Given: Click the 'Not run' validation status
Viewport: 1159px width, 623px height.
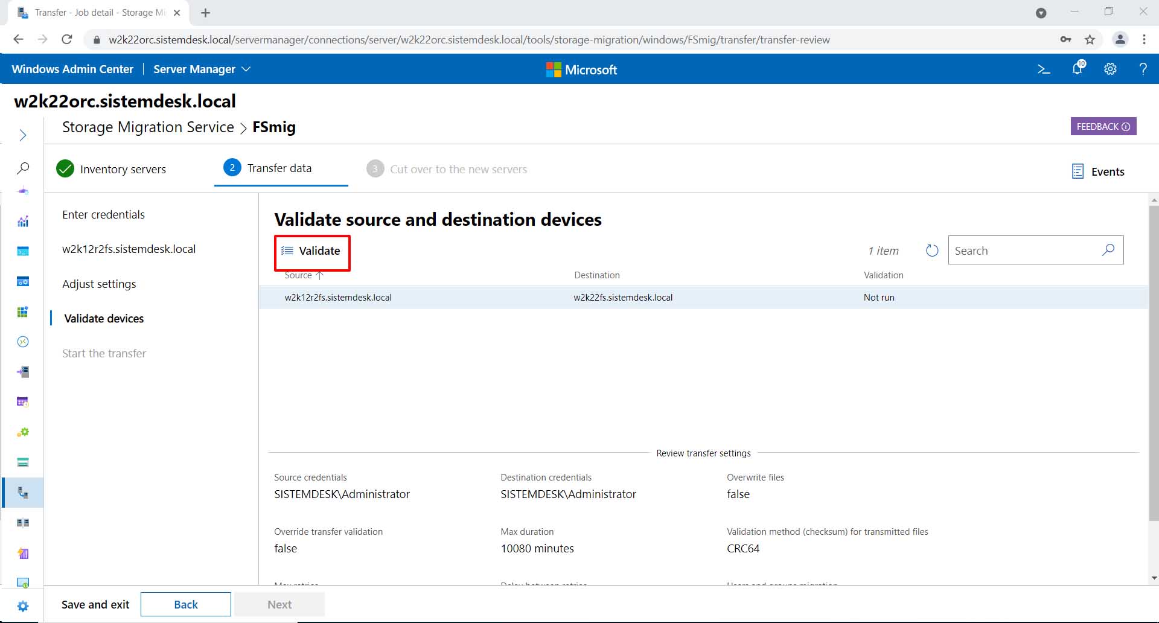Looking at the screenshot, I should (879, 298).
